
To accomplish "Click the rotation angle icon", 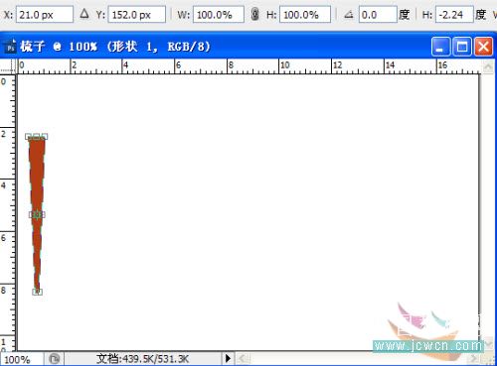I will [x=349, y=15].
